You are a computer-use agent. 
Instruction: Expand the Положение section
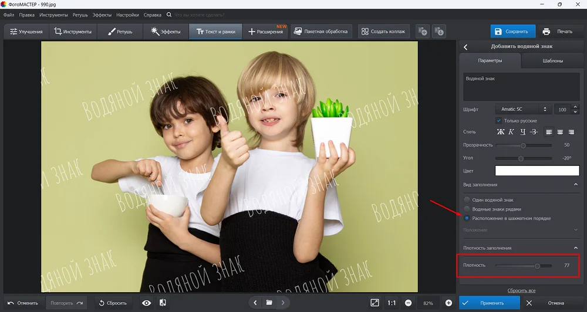tap(576, 230)
